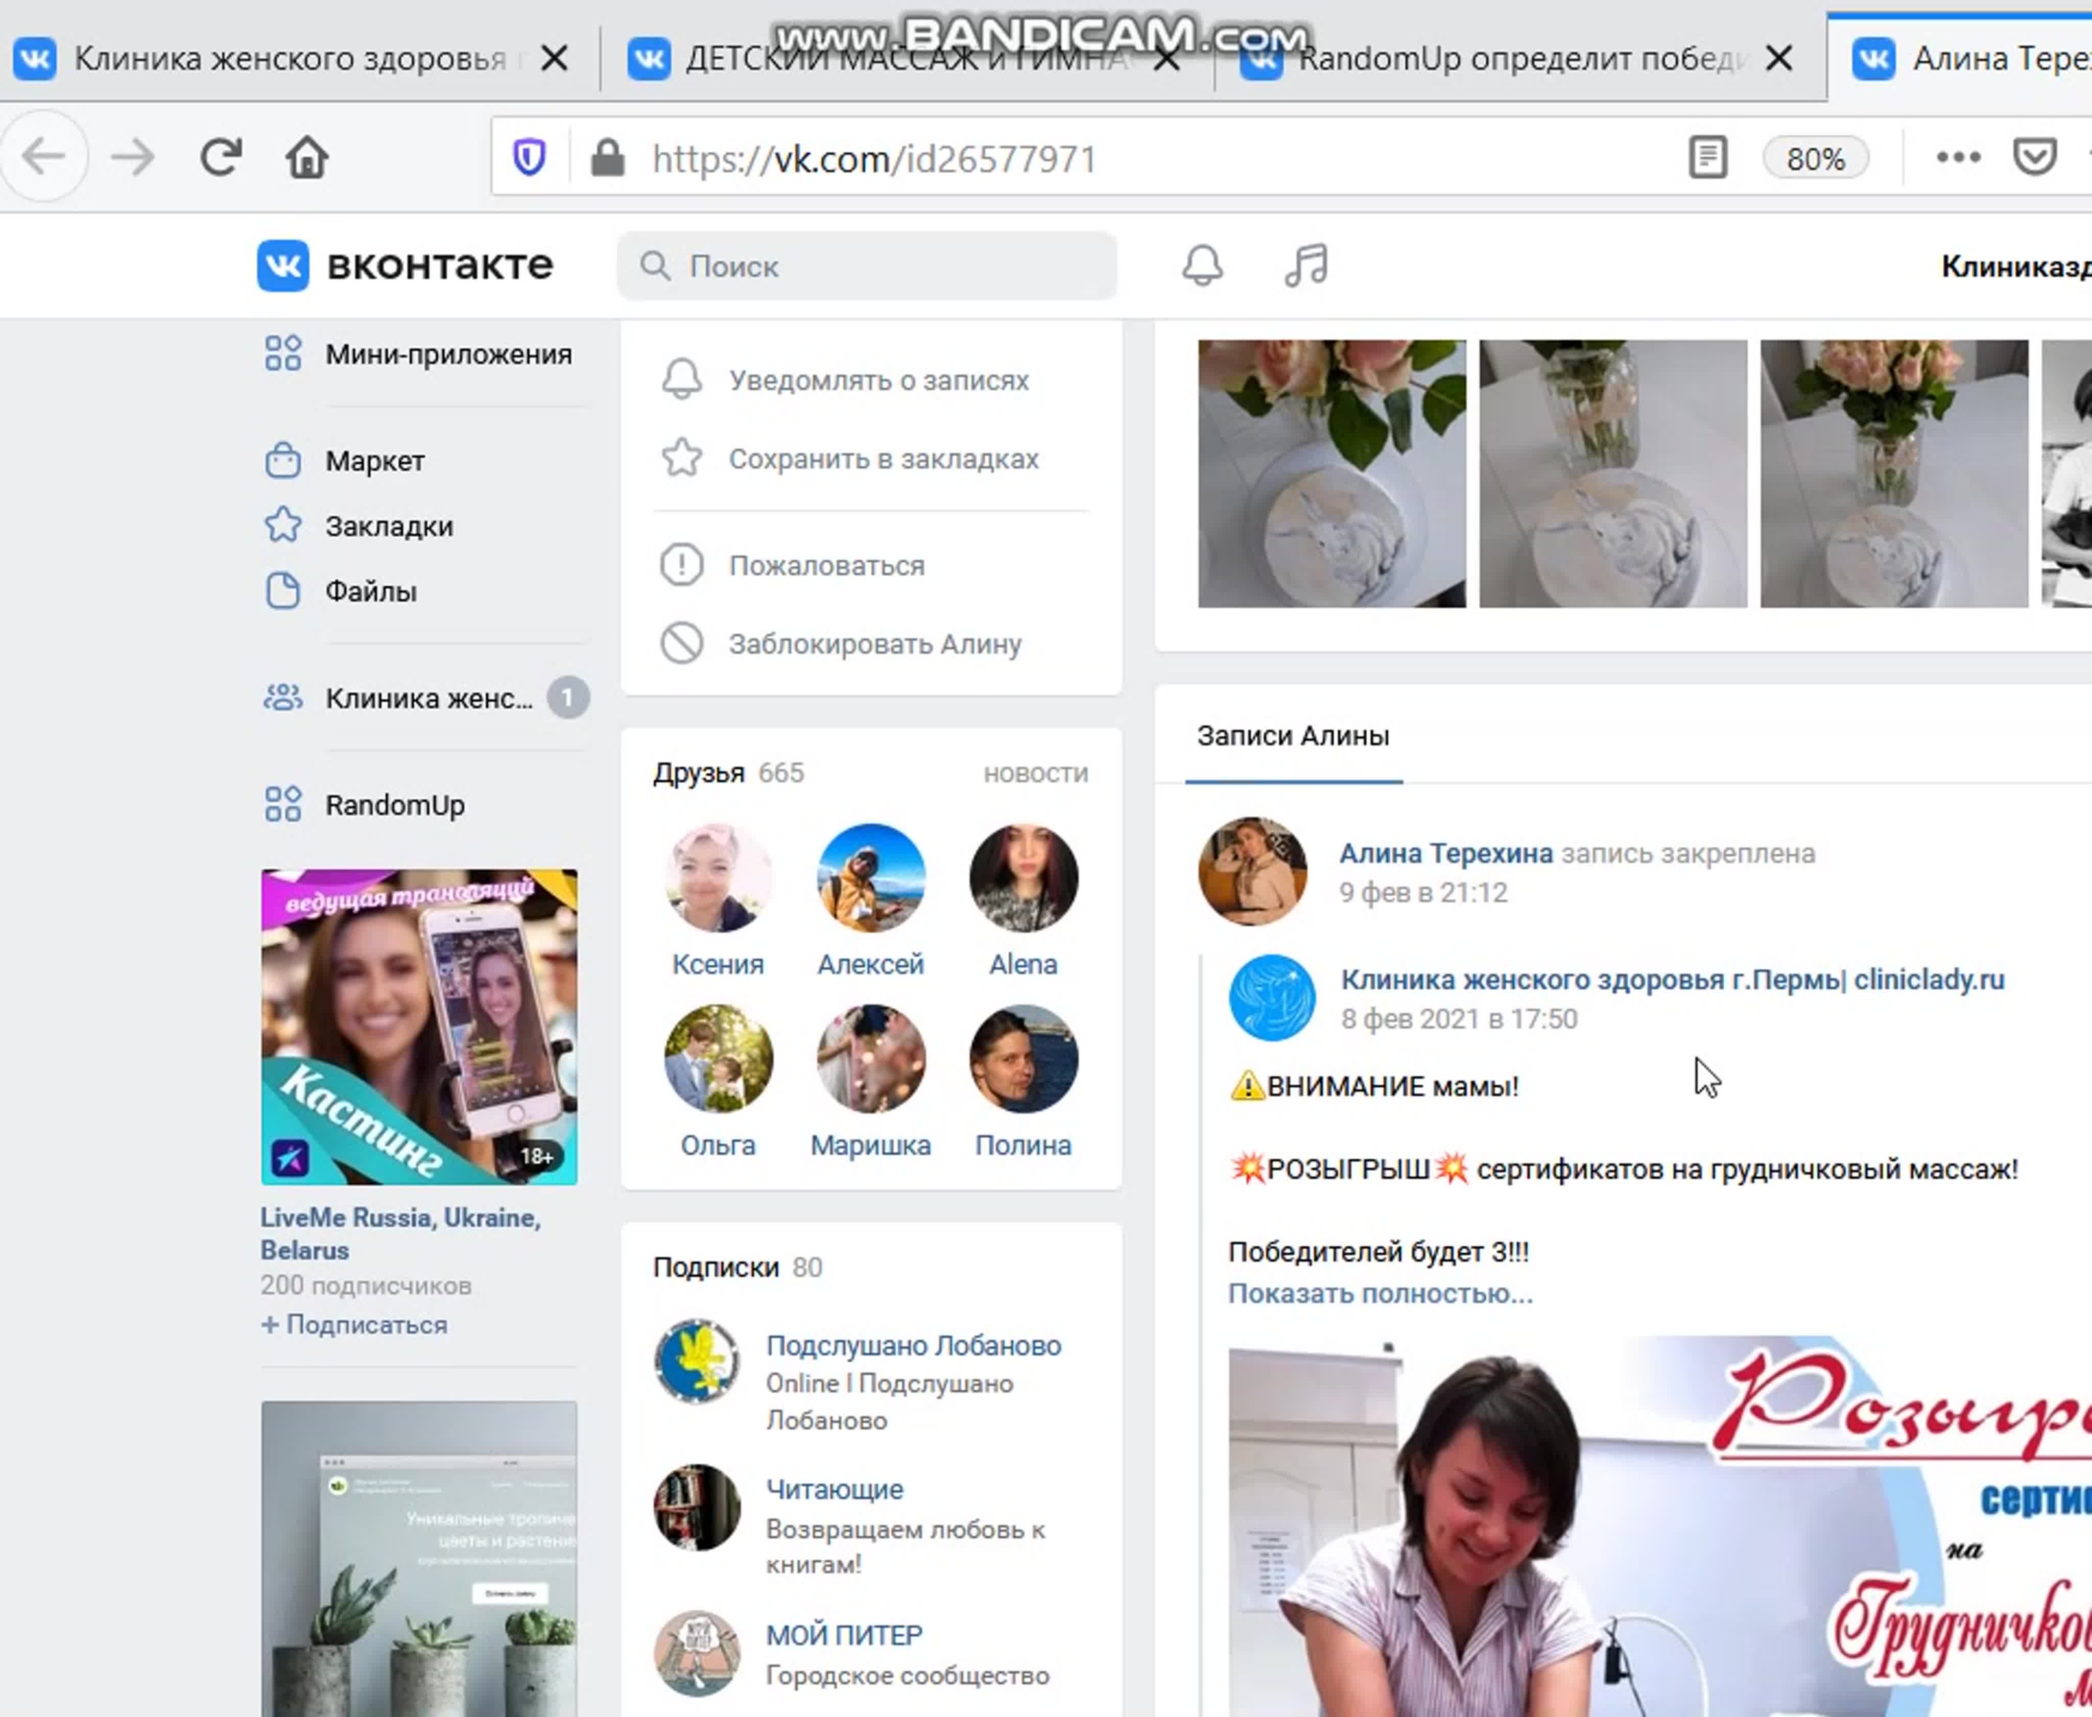
Task: Reset the 80% zoom level badge
Action: tap(1816, 158)
